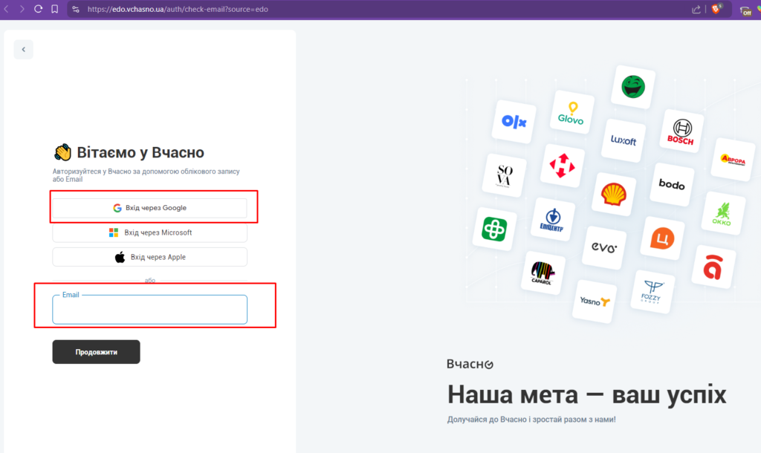Focus the Email input field
The height and width of the screenshot is (453, 761).
click(149, 310)
